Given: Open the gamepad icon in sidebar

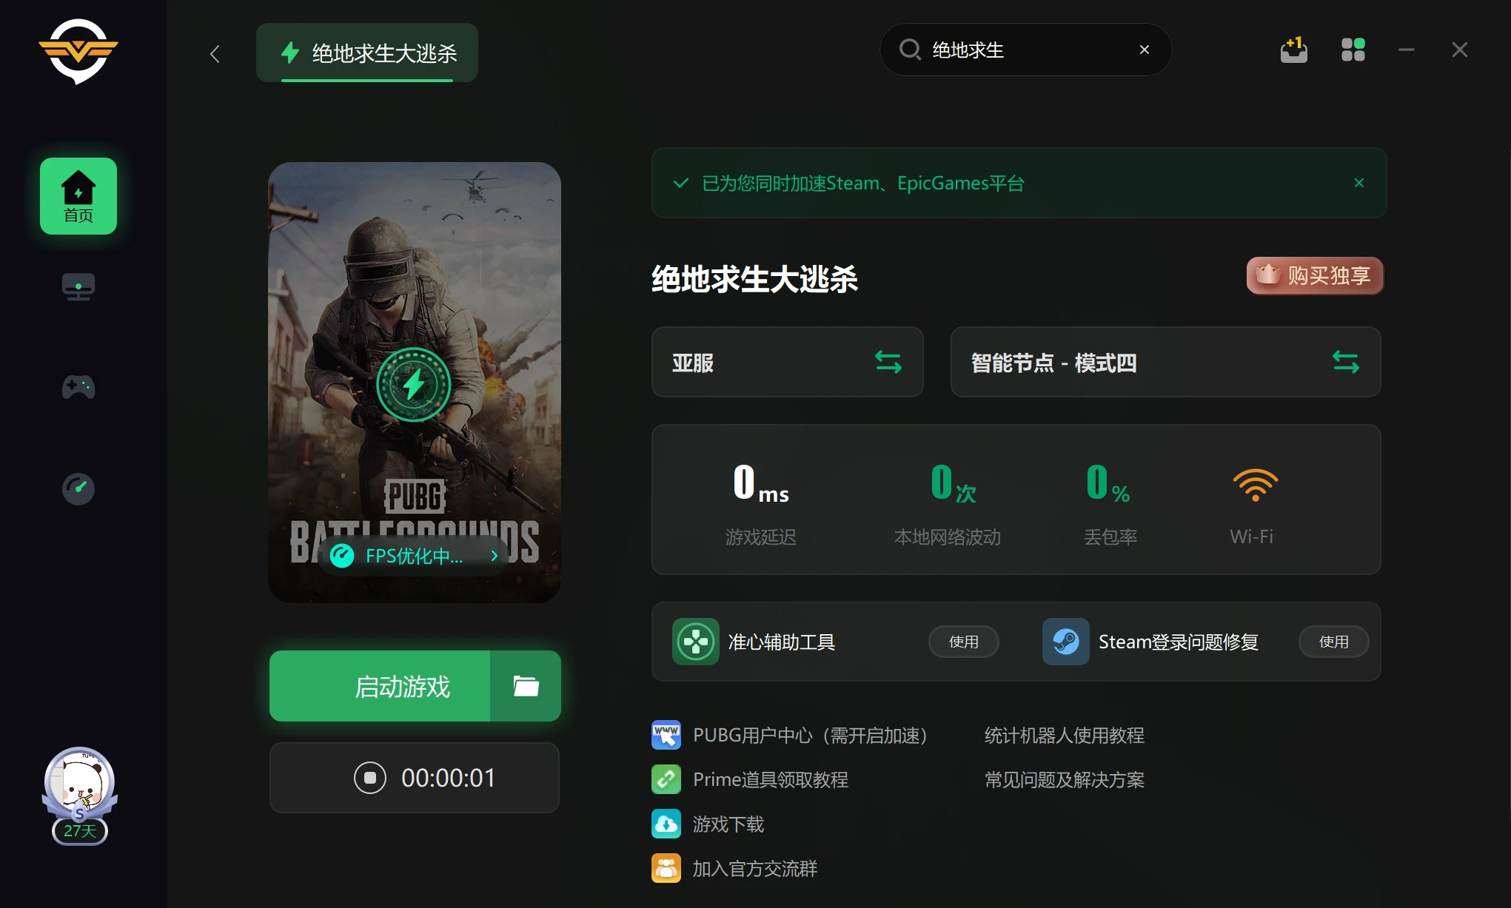Looking at the screenshot, I should pyautogui.click(x=78, y=387).
